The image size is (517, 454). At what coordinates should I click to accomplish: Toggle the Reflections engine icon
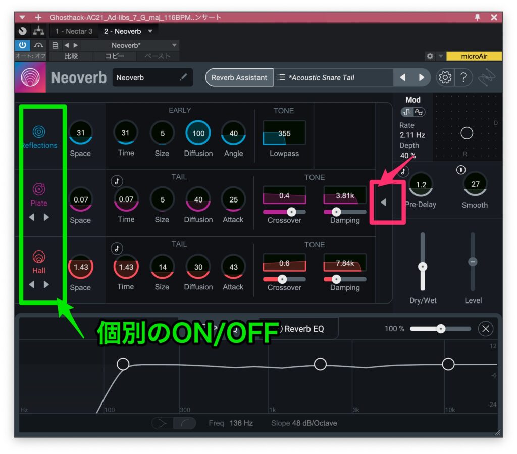coord(39,132)
